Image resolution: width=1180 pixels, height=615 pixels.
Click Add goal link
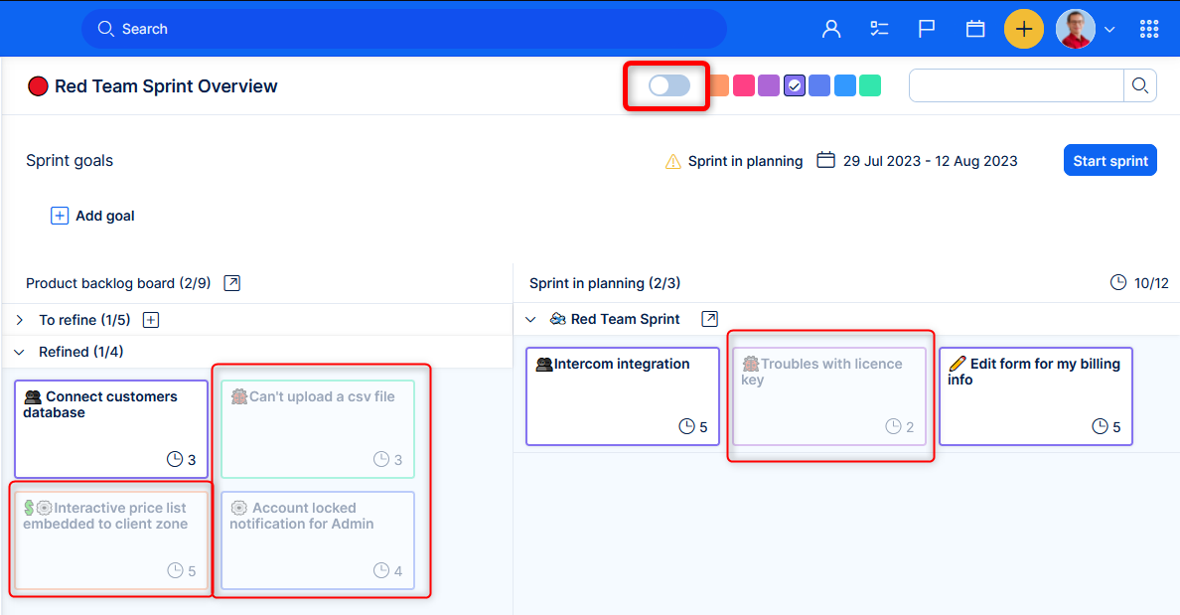(104, 216)
